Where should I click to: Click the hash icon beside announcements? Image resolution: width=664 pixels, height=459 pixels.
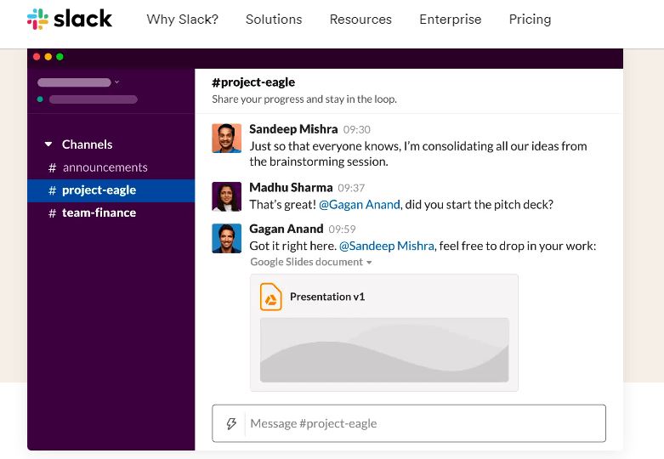(x=53, y=167)
